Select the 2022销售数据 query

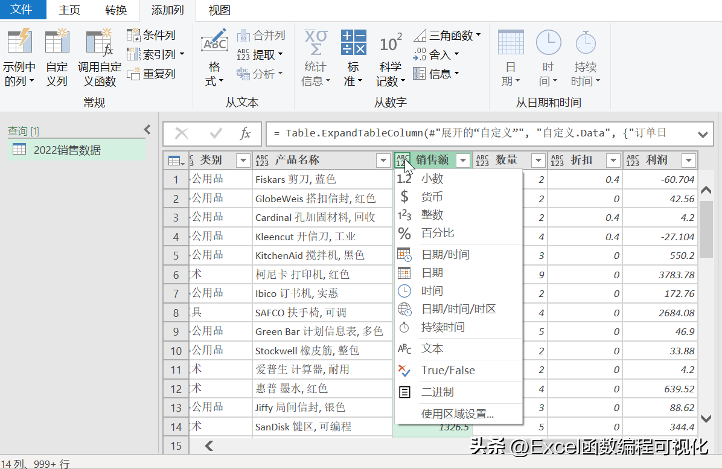[77, 150]
